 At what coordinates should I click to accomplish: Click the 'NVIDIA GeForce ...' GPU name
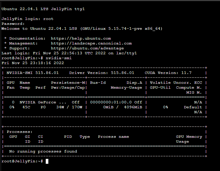[x=43, y=102]
